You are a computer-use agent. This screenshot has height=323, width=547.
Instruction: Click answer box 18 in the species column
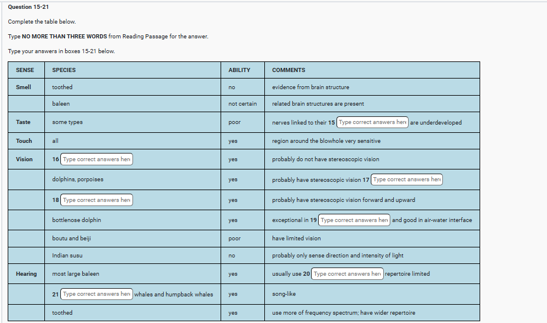96,200
